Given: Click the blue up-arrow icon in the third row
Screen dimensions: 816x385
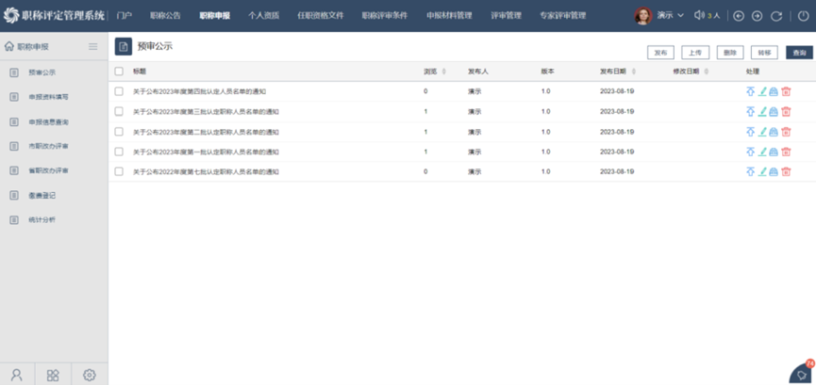Looking at the screenshot, I should (751, 132).
